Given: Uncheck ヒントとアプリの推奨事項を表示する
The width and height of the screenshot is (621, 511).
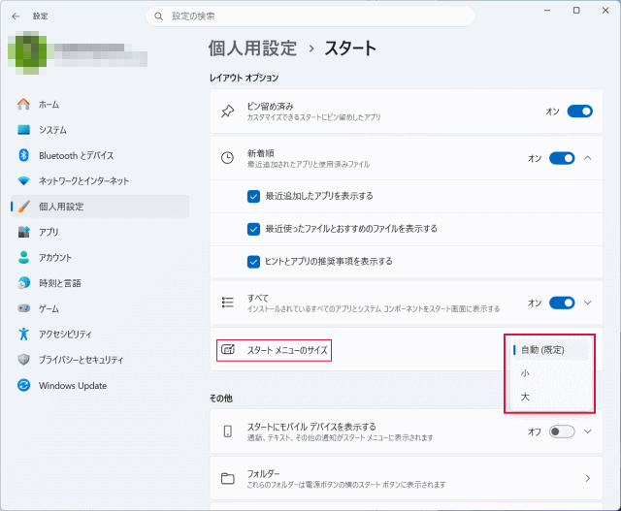Looking at the screenshot, I should [x=253, y=262].
